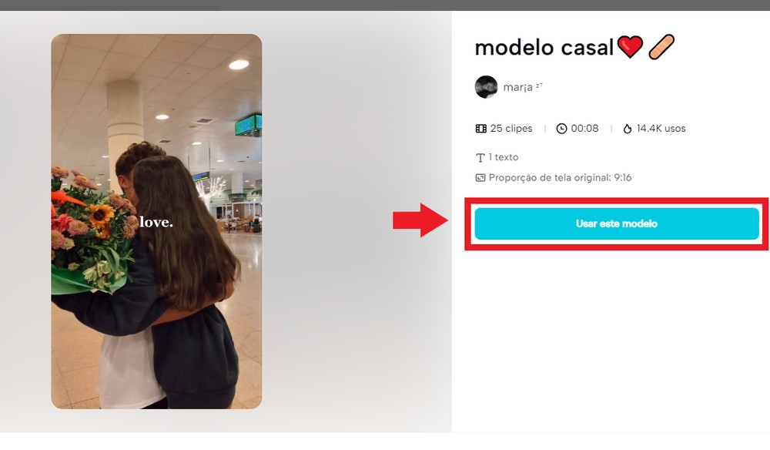
Task: Click the bandage emoji in title
Action: click(x=661, y=47)
